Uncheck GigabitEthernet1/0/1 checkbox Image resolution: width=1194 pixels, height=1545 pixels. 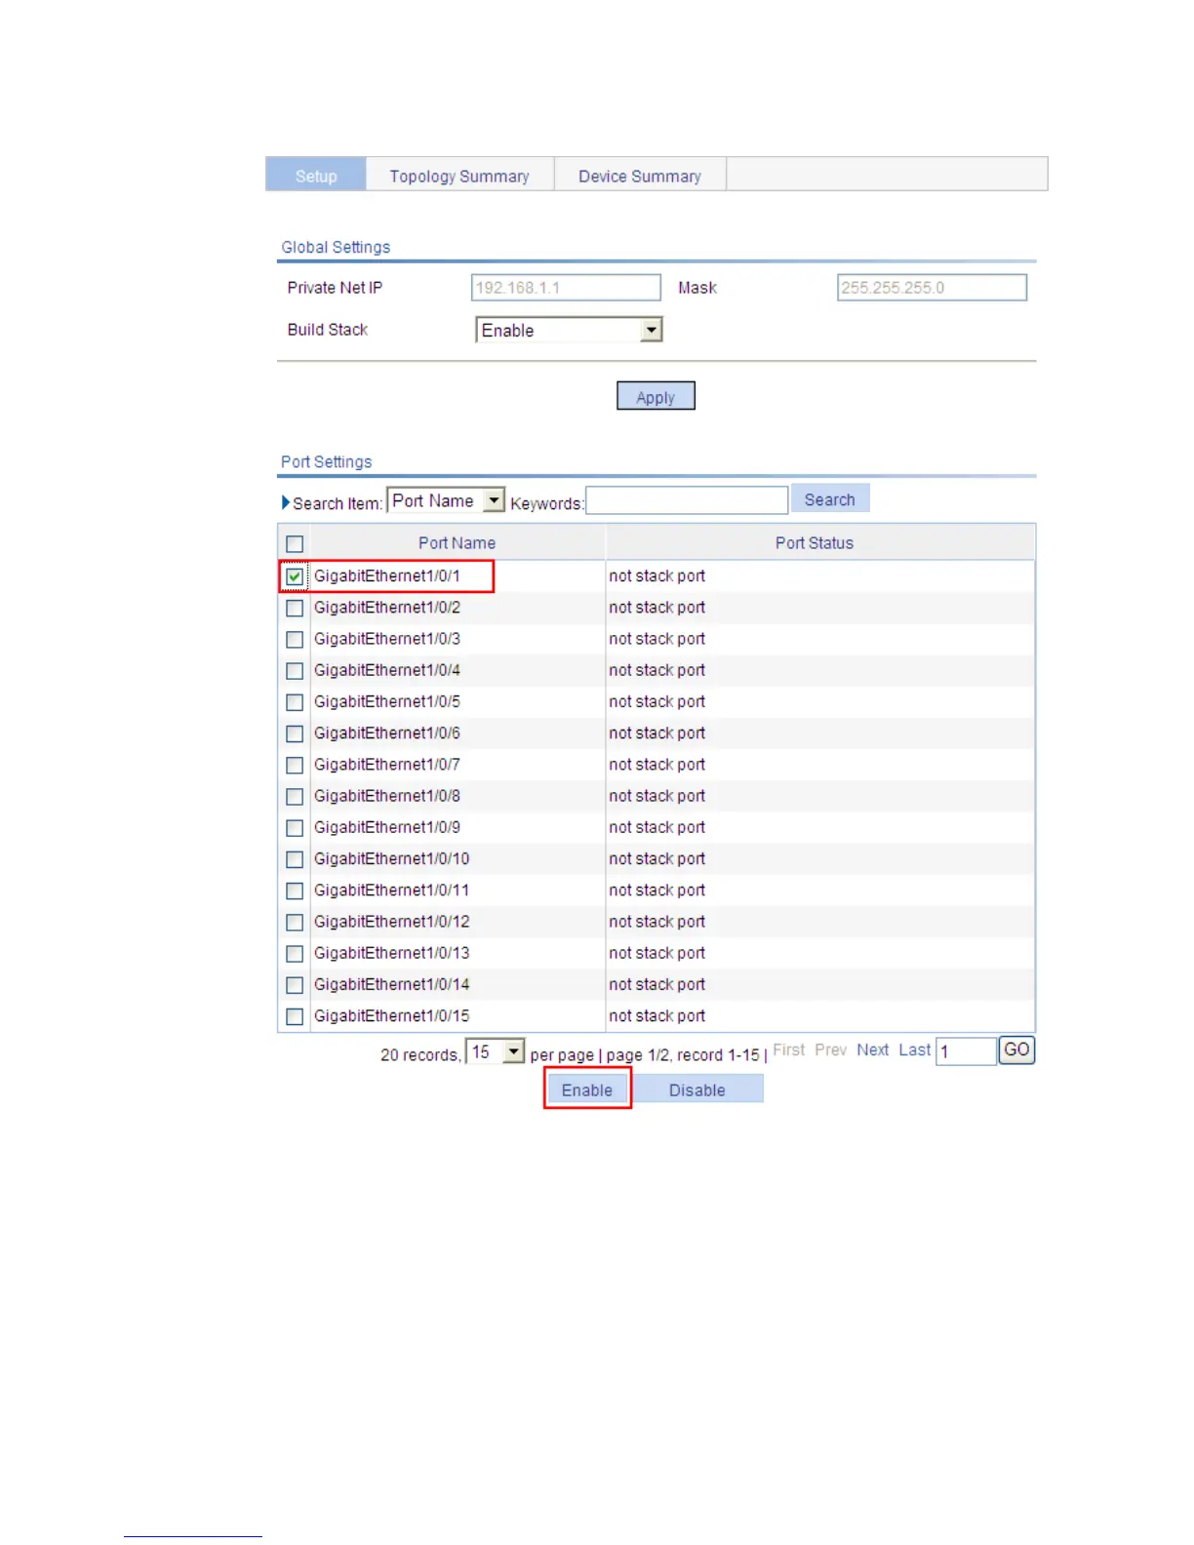click(x=295, y=576)
